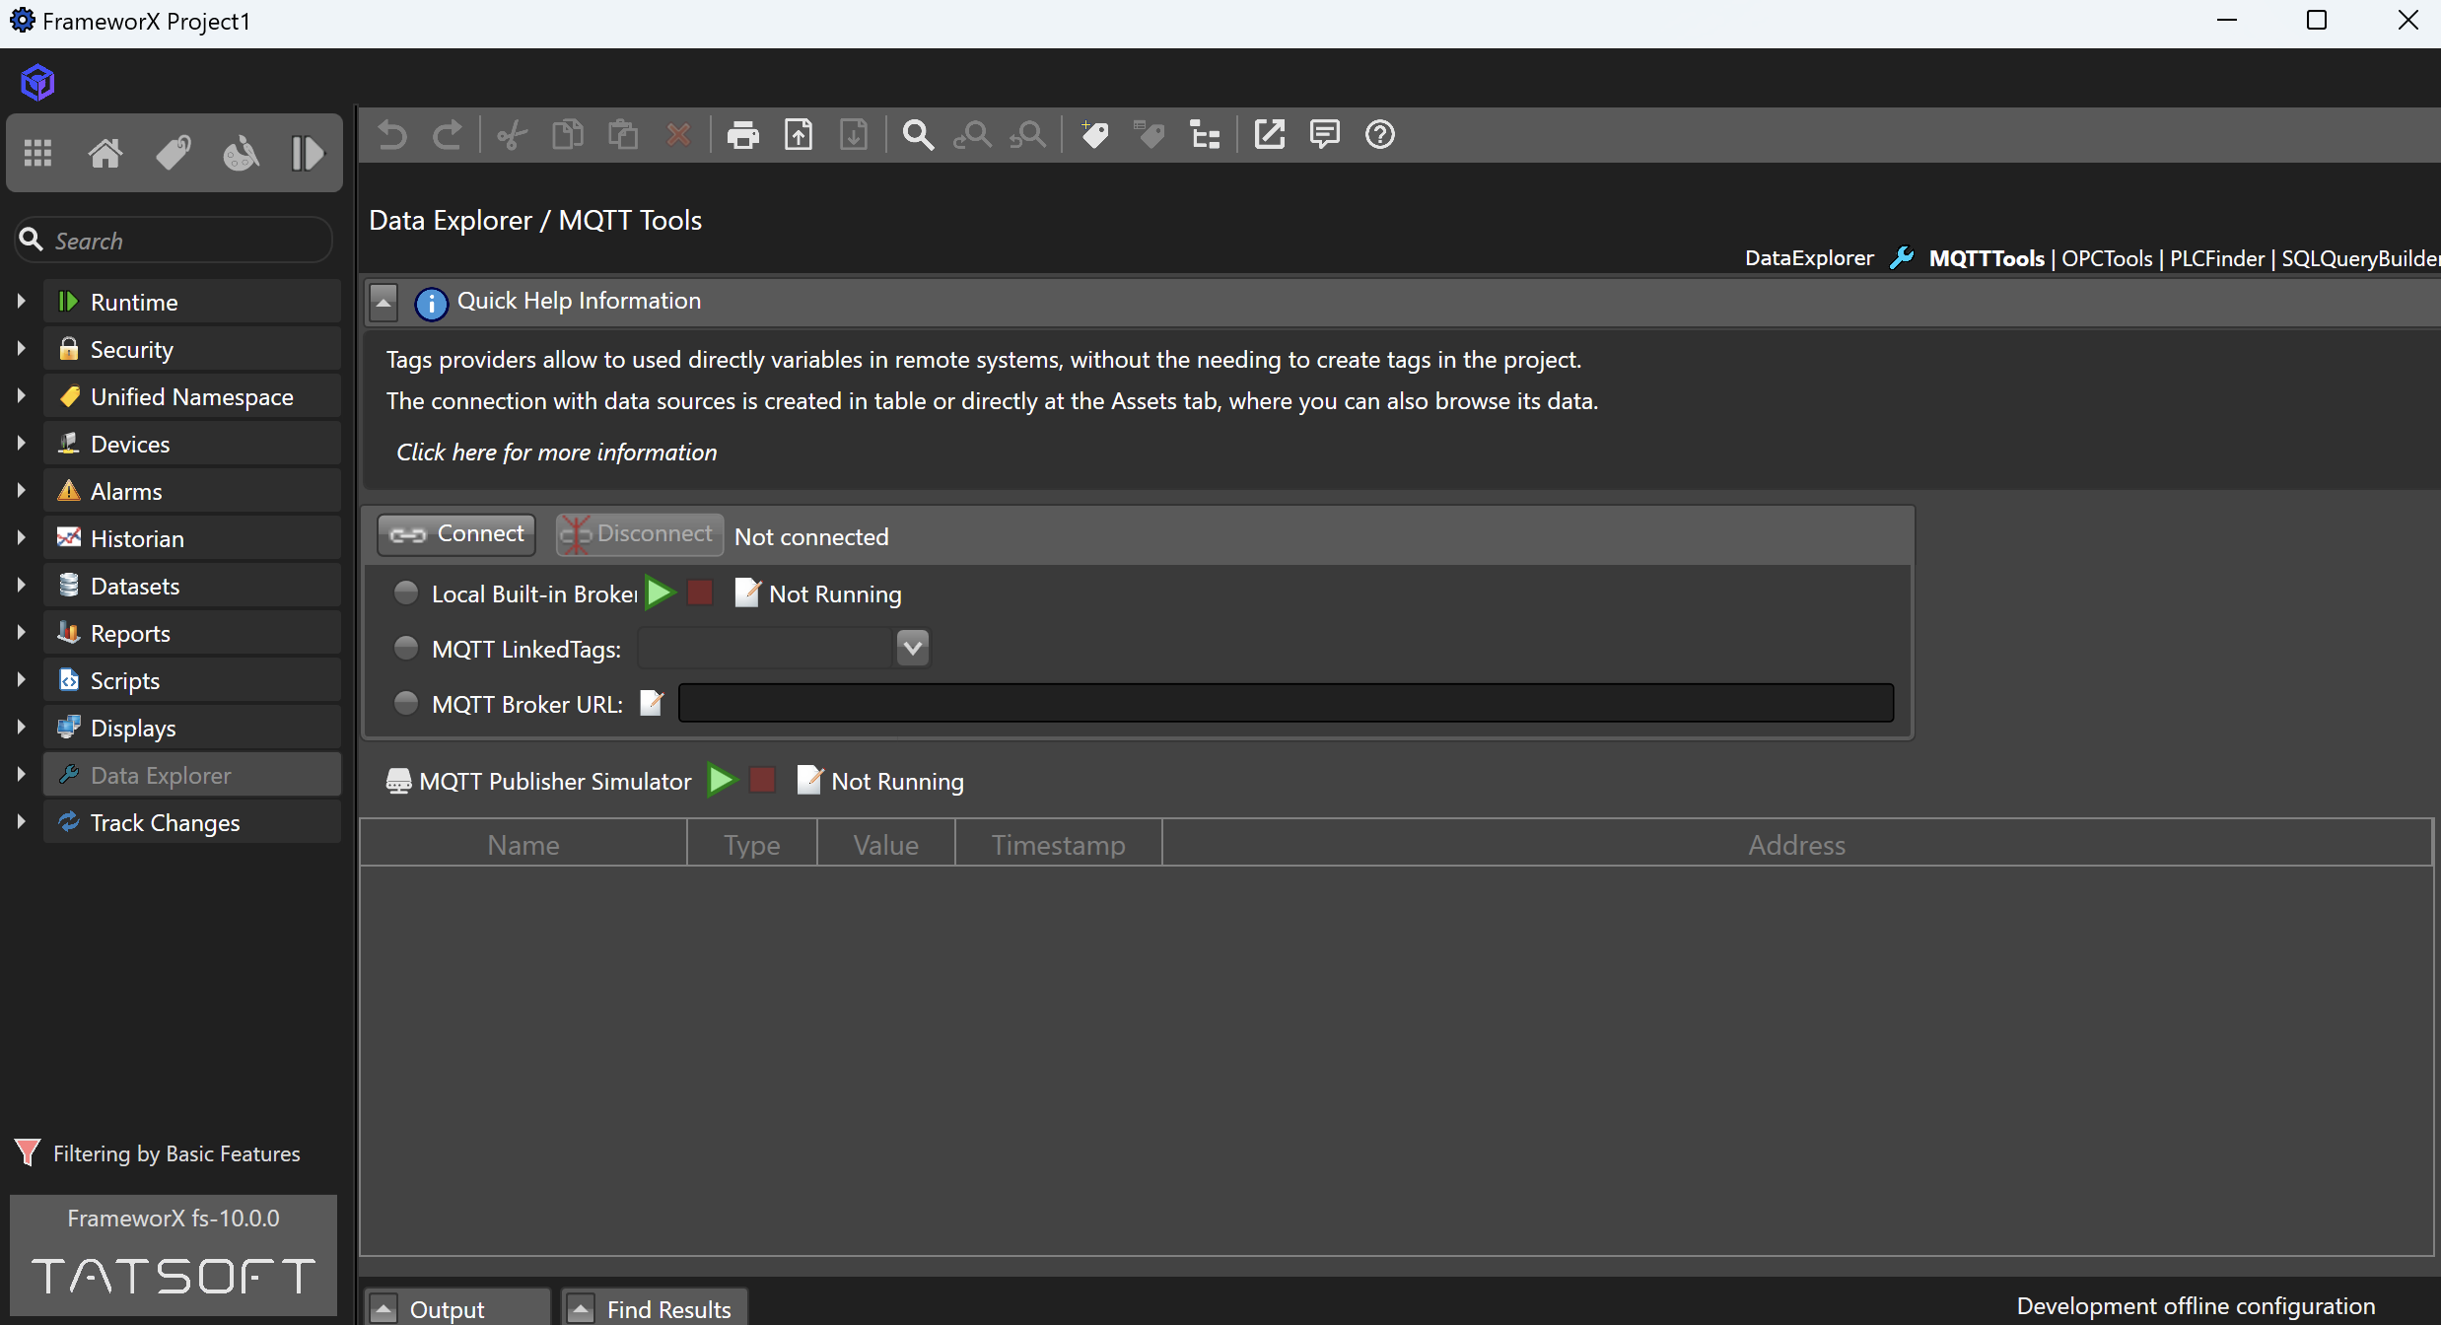Viewport: 2441px width, 1325px height.
Task: Edit Local Built-in Broker settings icon
Action: coord(748,593)
